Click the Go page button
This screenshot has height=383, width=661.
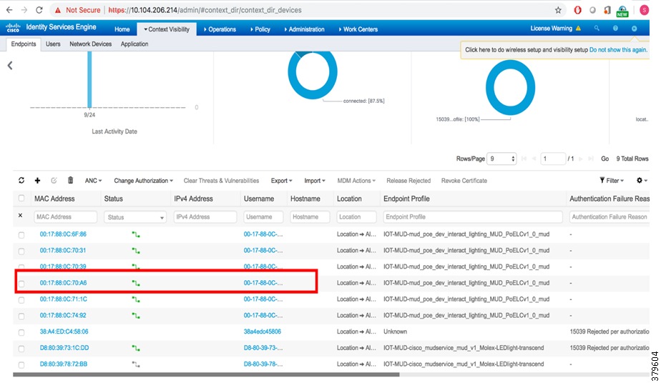(605, 159)
